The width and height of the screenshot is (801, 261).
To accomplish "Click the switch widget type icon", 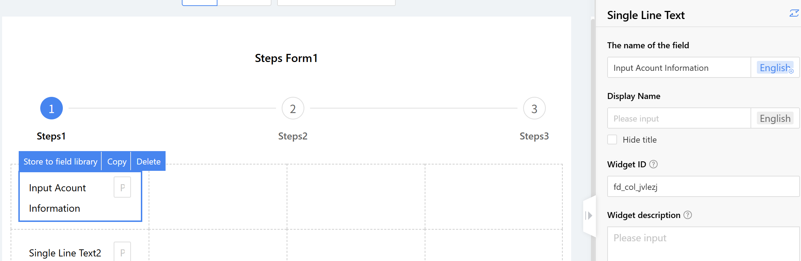I will coord(794,13).
